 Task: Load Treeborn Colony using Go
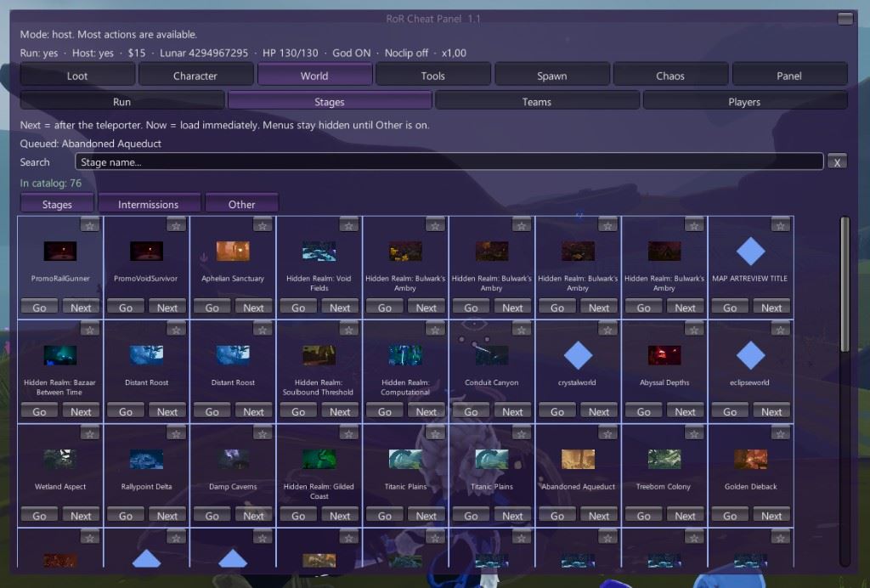(644, 515)
